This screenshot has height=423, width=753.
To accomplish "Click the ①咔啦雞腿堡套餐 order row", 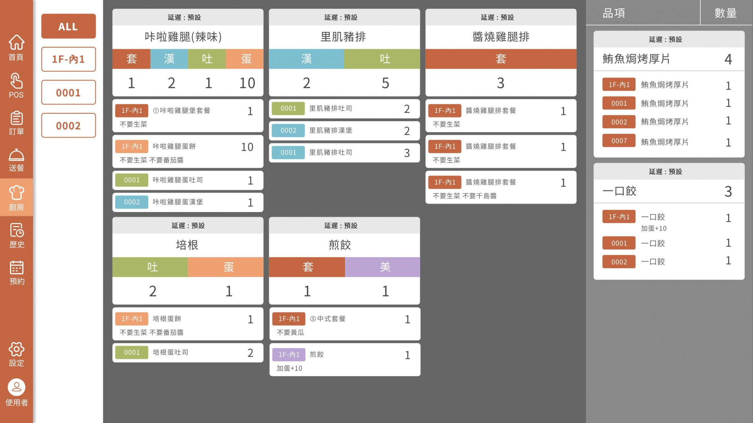I will (x=188, y=116).
